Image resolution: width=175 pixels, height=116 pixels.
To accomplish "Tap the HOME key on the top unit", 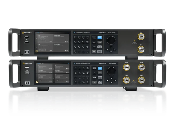I will click(x=99, y=42).
